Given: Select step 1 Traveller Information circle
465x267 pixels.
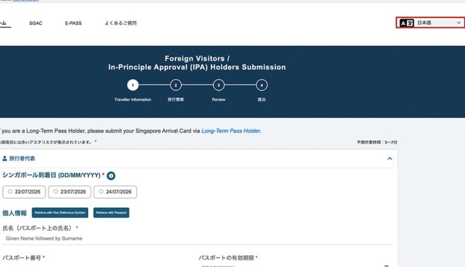Looking at the screenshot, I should pos(133,85).
